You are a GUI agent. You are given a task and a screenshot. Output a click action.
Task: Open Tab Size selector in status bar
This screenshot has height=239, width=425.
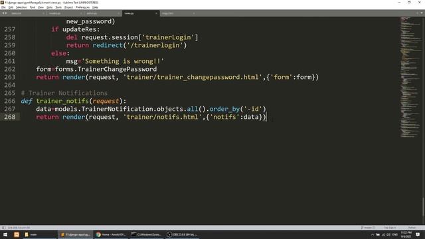[x=390, y=228]
